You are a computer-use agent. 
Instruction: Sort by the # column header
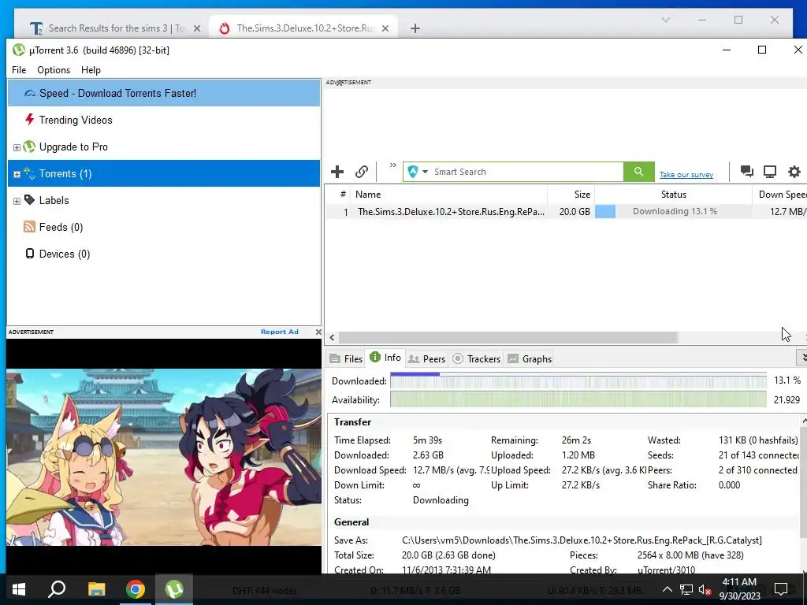pos(338,195)
